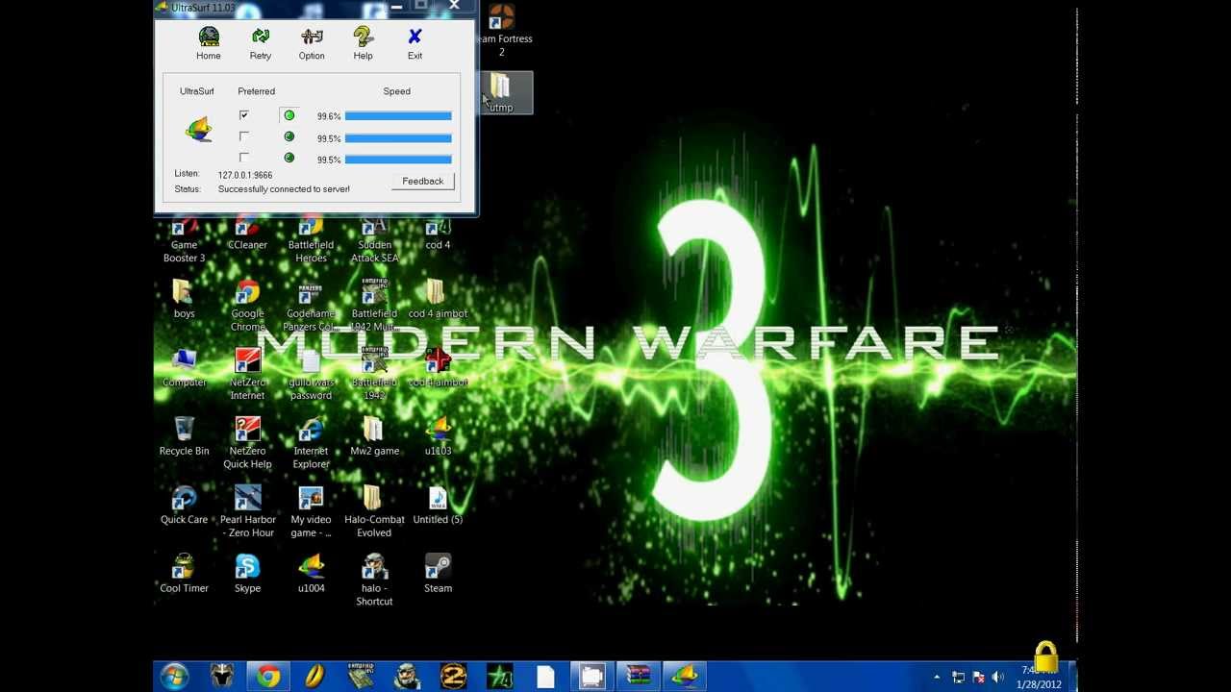
Task: Select the Untitled (5) audio file
Action: tap(438, 506)
